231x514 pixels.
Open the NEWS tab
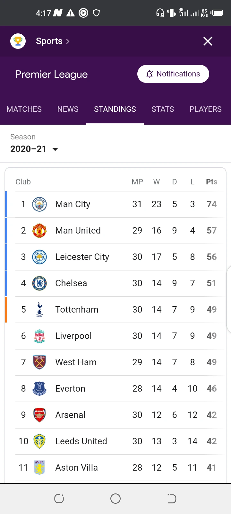68,109
